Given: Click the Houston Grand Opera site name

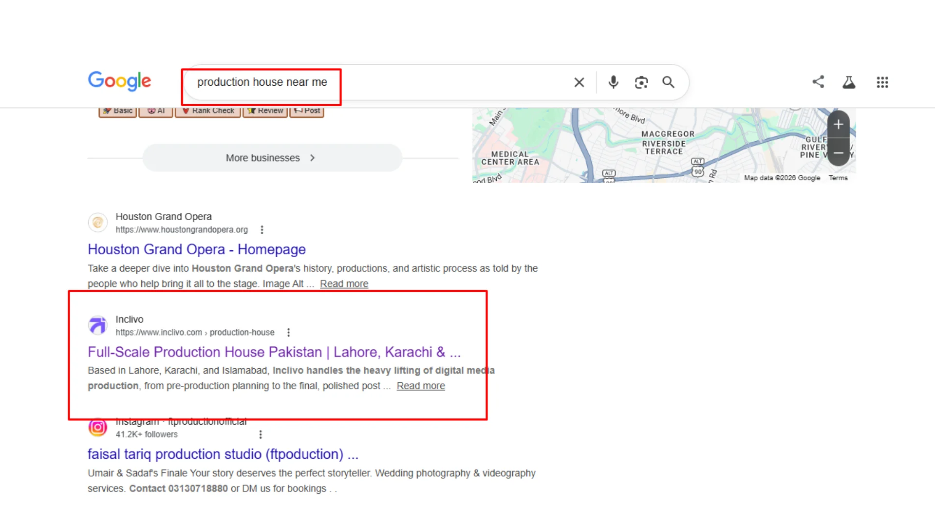Looking at the screenshot, I should pos(164,217).
